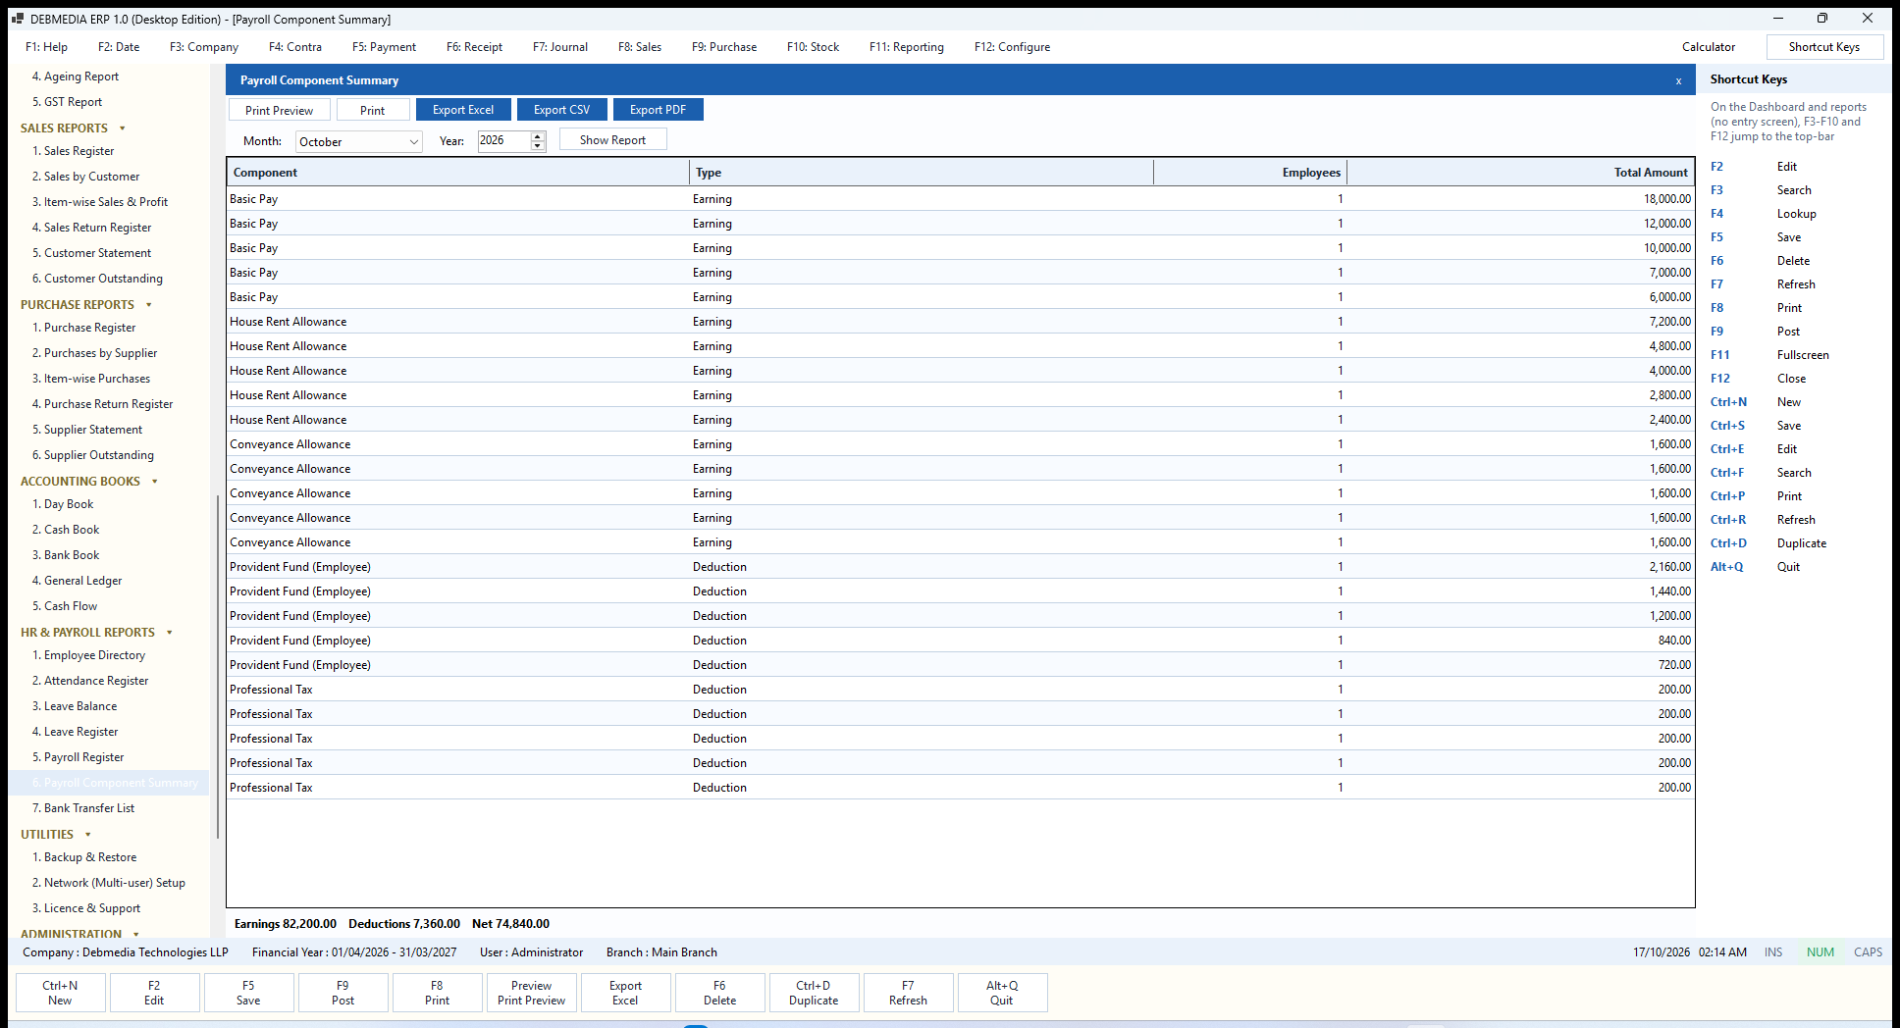Sort by the Employees column header

click(x=1250, y=173)
